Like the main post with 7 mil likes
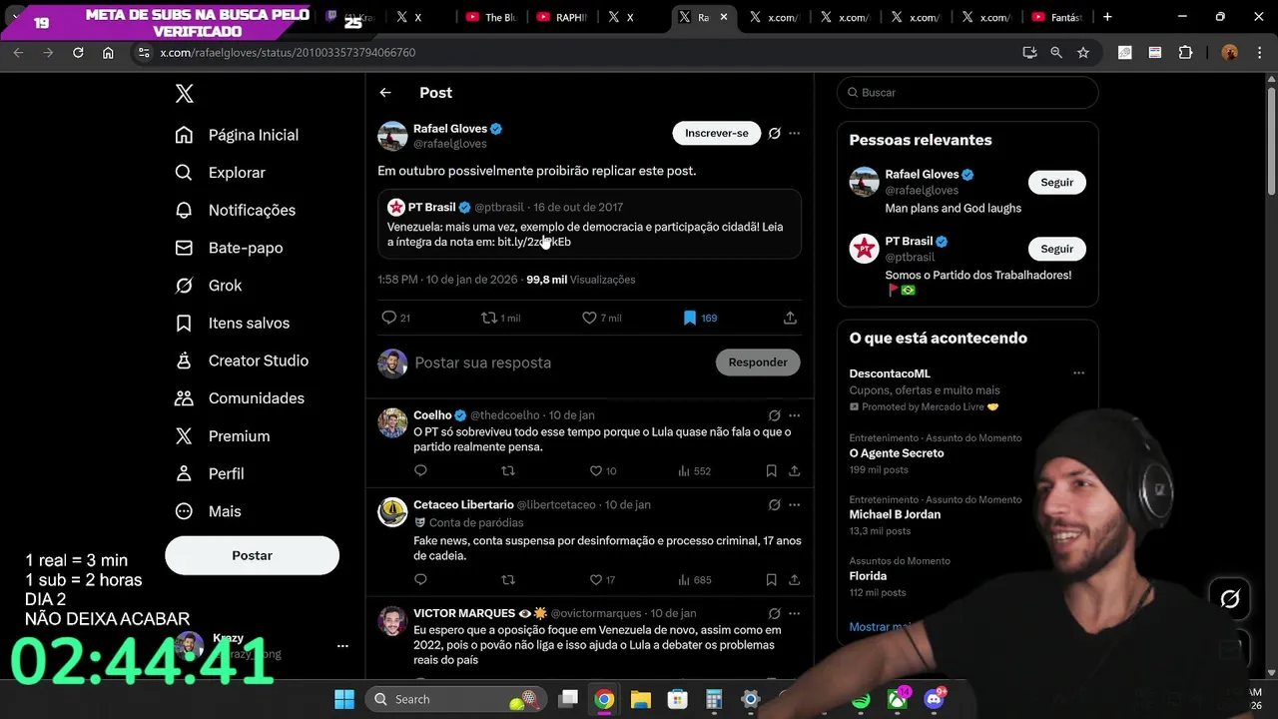Screen dimensions: 1278x719 589,318
